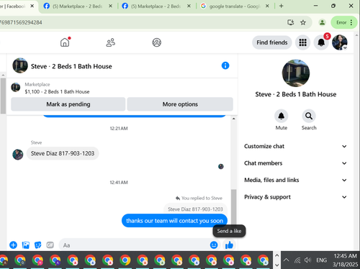360x269 pixels.
Task: Send a like thumbs-up icon
Action: 229,245
